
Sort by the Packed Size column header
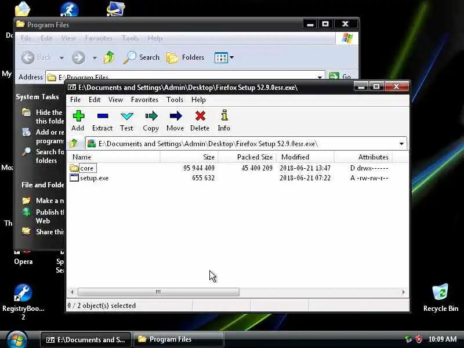(247, 157)
